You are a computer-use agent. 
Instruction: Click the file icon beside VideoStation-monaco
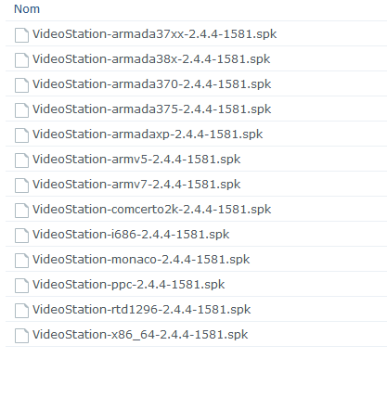coord(21,260)
